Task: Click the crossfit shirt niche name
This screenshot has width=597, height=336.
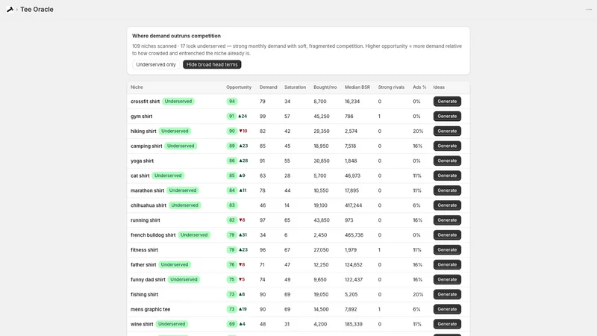Action: tap(145, 102)
